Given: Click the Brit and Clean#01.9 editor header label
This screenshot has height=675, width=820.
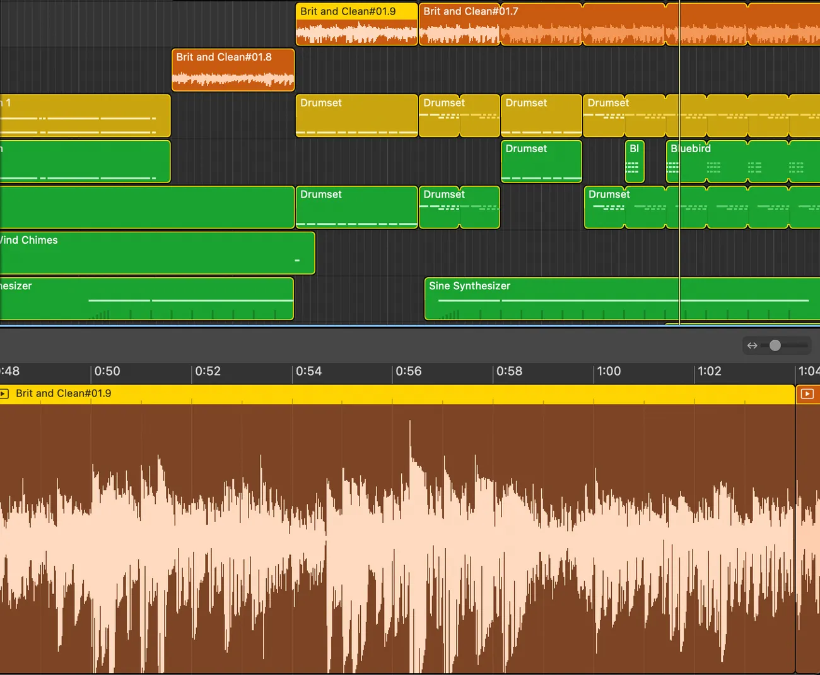Looking at the screenshot, I should point(63,393).
